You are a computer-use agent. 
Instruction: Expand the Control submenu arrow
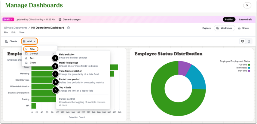coord(53,53)
